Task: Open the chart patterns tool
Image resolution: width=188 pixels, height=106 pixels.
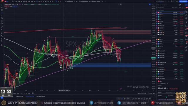Action: (2, 18)
